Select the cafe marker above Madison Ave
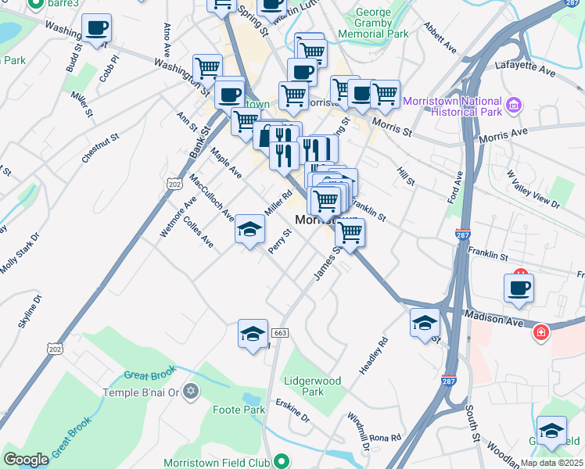 519,291
